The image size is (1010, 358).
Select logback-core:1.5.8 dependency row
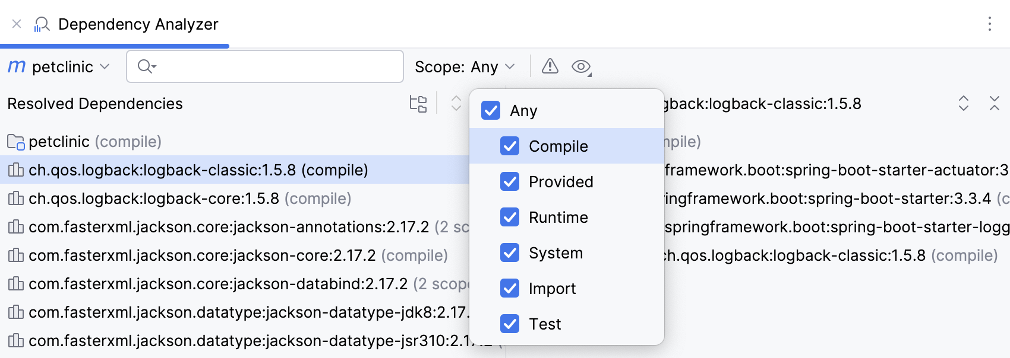[178, 199]
